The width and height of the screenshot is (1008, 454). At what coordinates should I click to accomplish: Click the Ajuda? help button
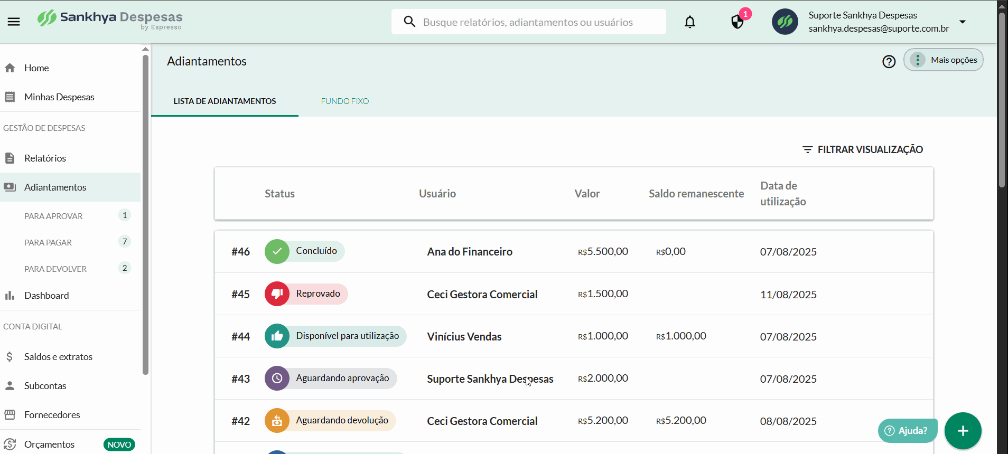[908, 431]
